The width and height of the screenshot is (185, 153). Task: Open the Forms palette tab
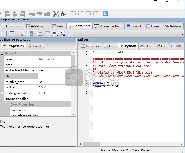pos(153,26)
